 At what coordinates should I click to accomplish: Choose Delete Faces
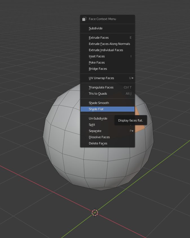[107, 143]
